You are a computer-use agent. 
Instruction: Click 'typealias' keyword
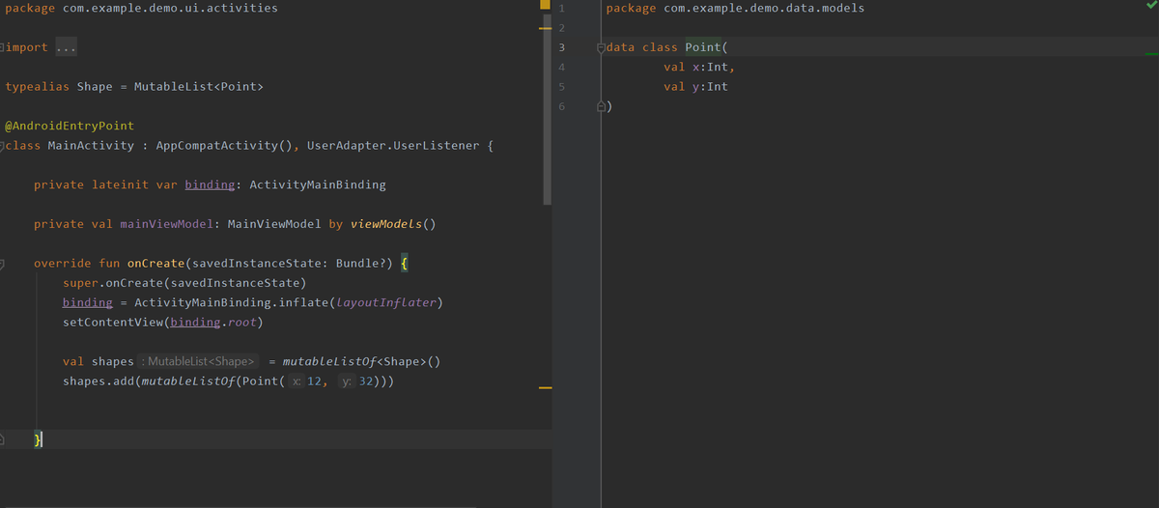pyautogui.click(x=37, y=87)
